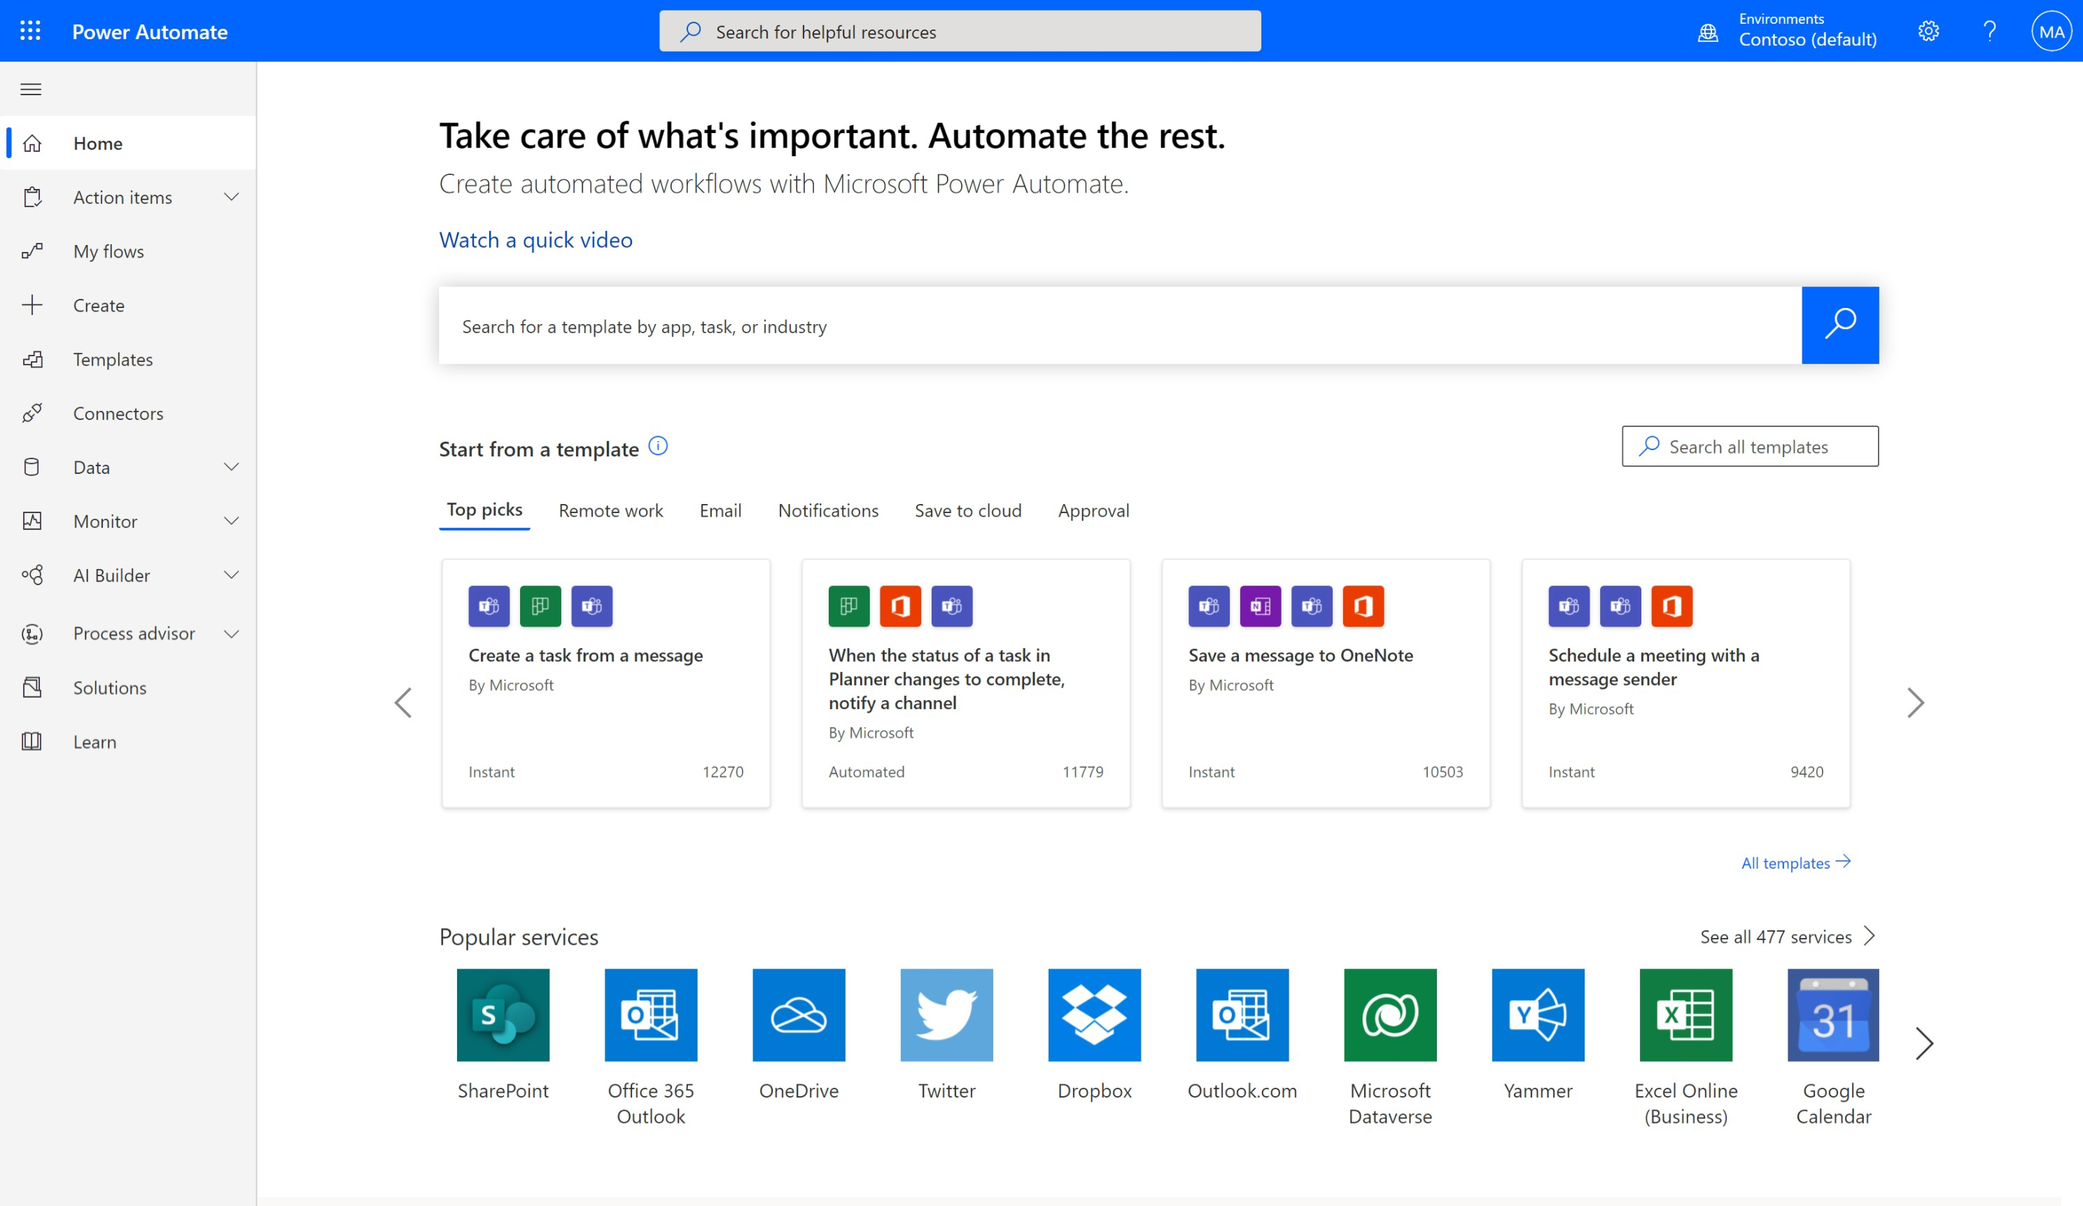The height and width of the screenshot is (1206, 2083).
Task: Select the Twitter service icon
Action: [x=946, y=1015]
